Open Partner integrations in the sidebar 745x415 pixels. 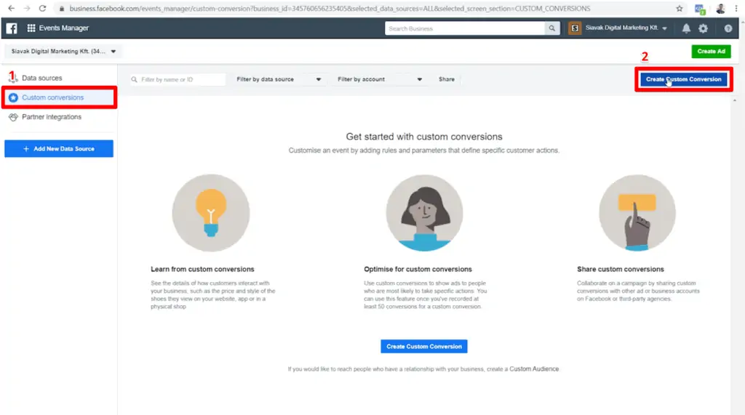(51, 117)
